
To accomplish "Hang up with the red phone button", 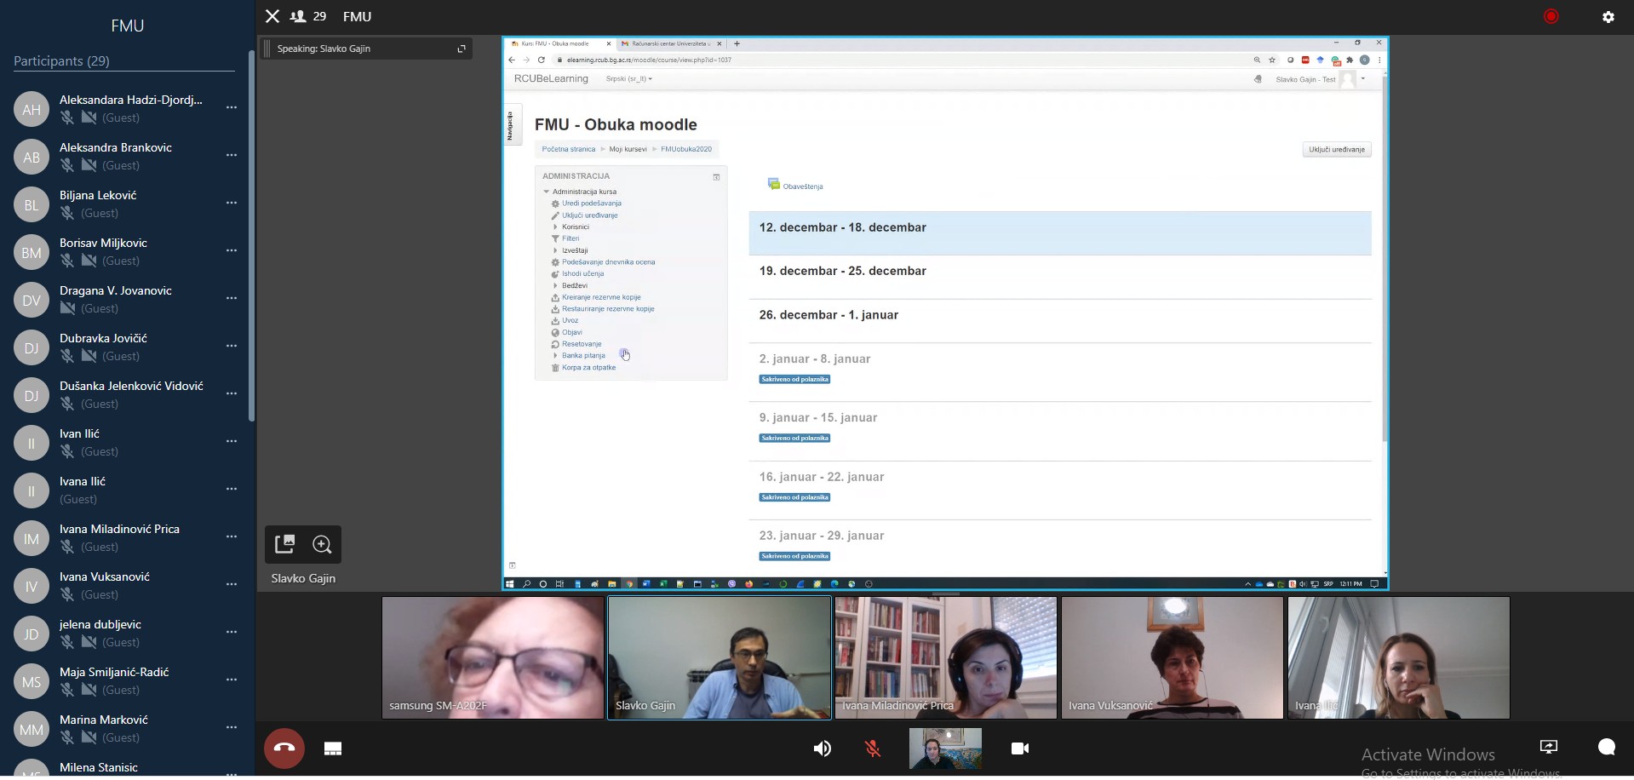I will point(284,748).
